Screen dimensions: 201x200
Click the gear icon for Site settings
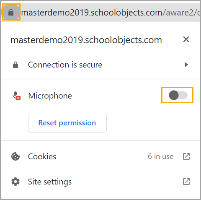(15, 182)
